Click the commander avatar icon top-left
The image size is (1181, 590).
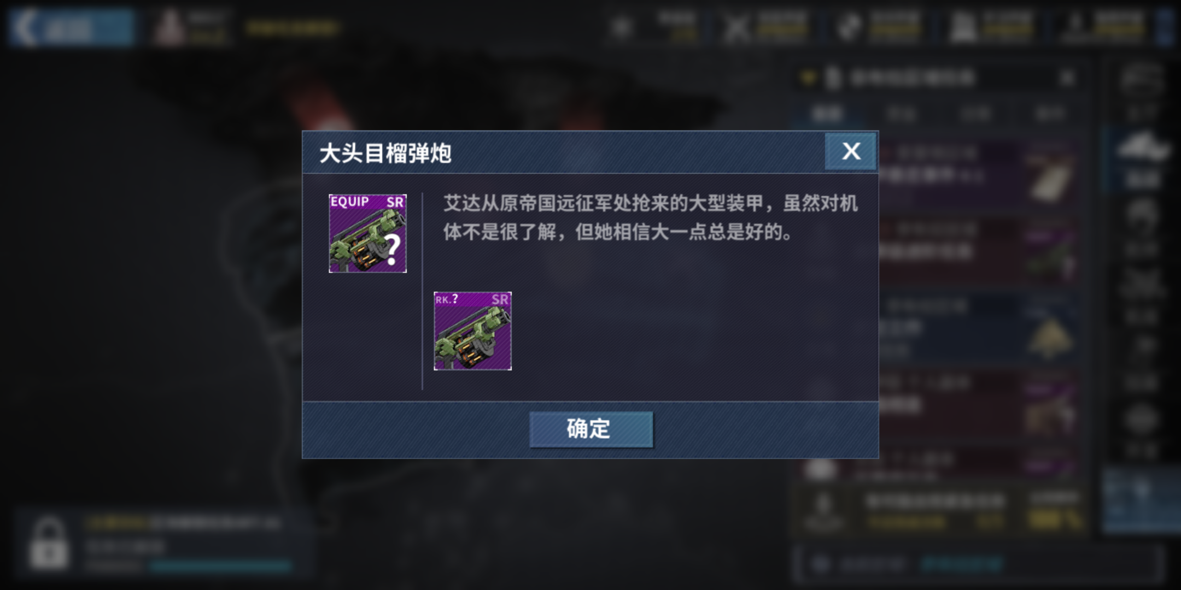tap(169, 27)
